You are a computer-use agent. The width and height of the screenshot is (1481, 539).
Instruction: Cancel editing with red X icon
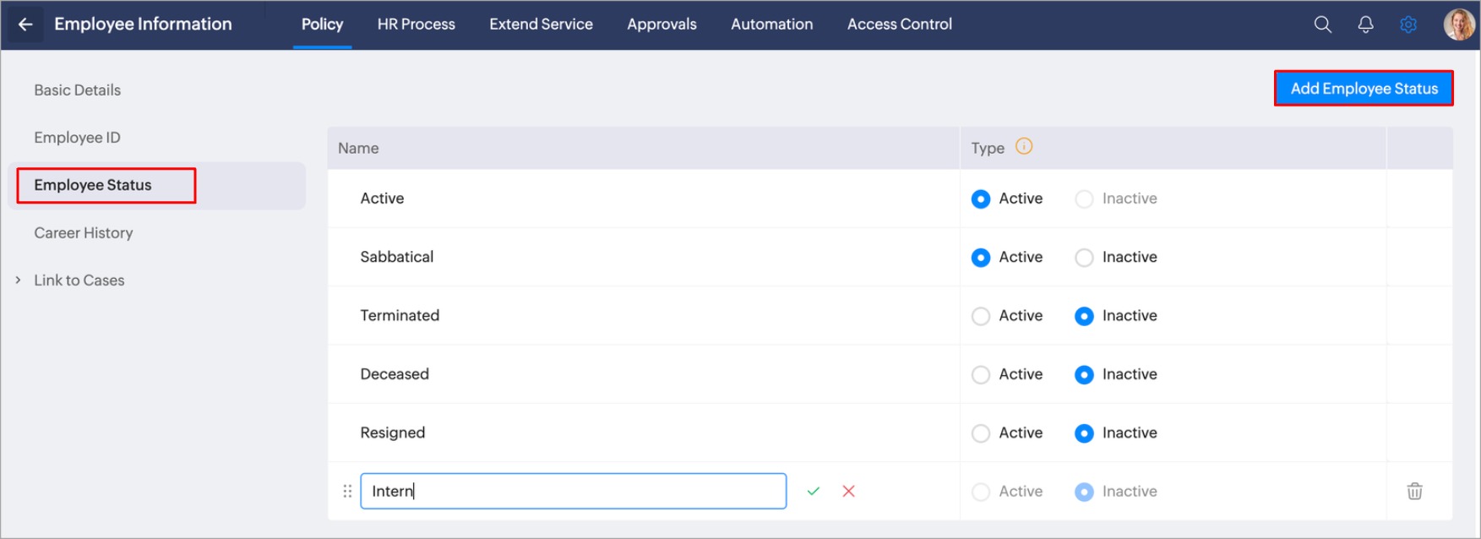[x=848, y=491]
